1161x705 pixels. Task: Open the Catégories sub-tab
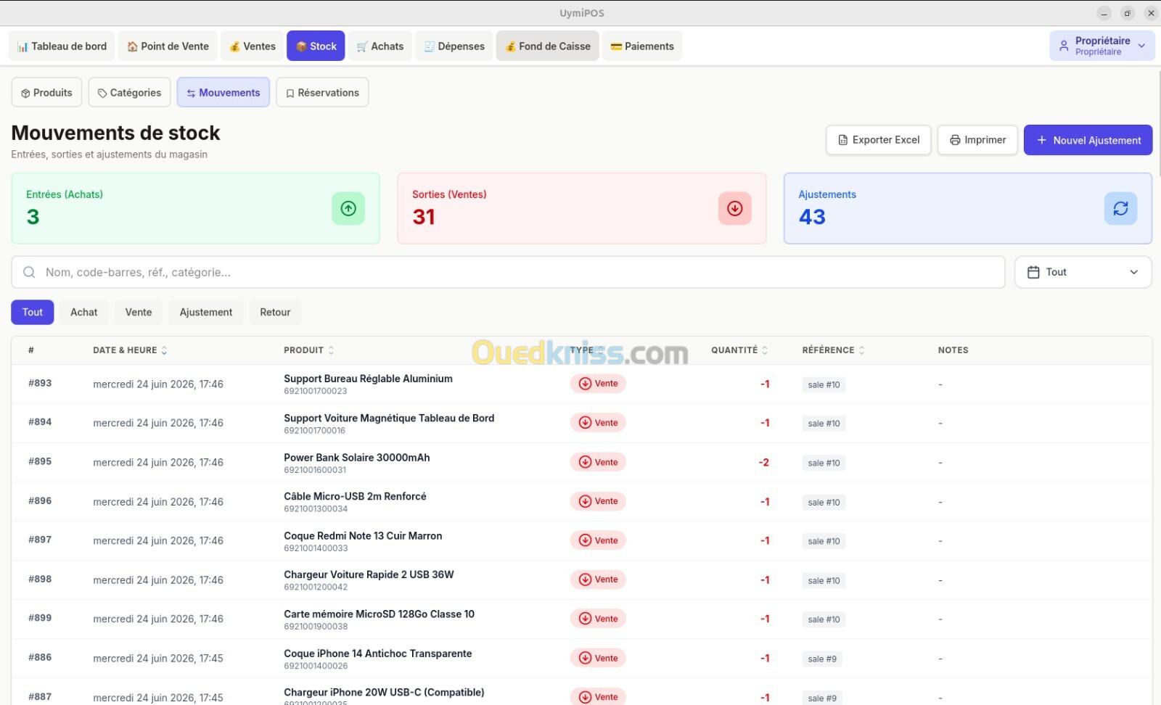pyautogui.click(x=129, y=92)
